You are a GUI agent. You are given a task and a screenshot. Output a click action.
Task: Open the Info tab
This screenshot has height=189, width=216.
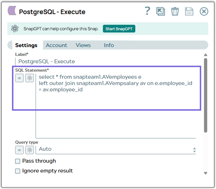[x=109, y=45]
